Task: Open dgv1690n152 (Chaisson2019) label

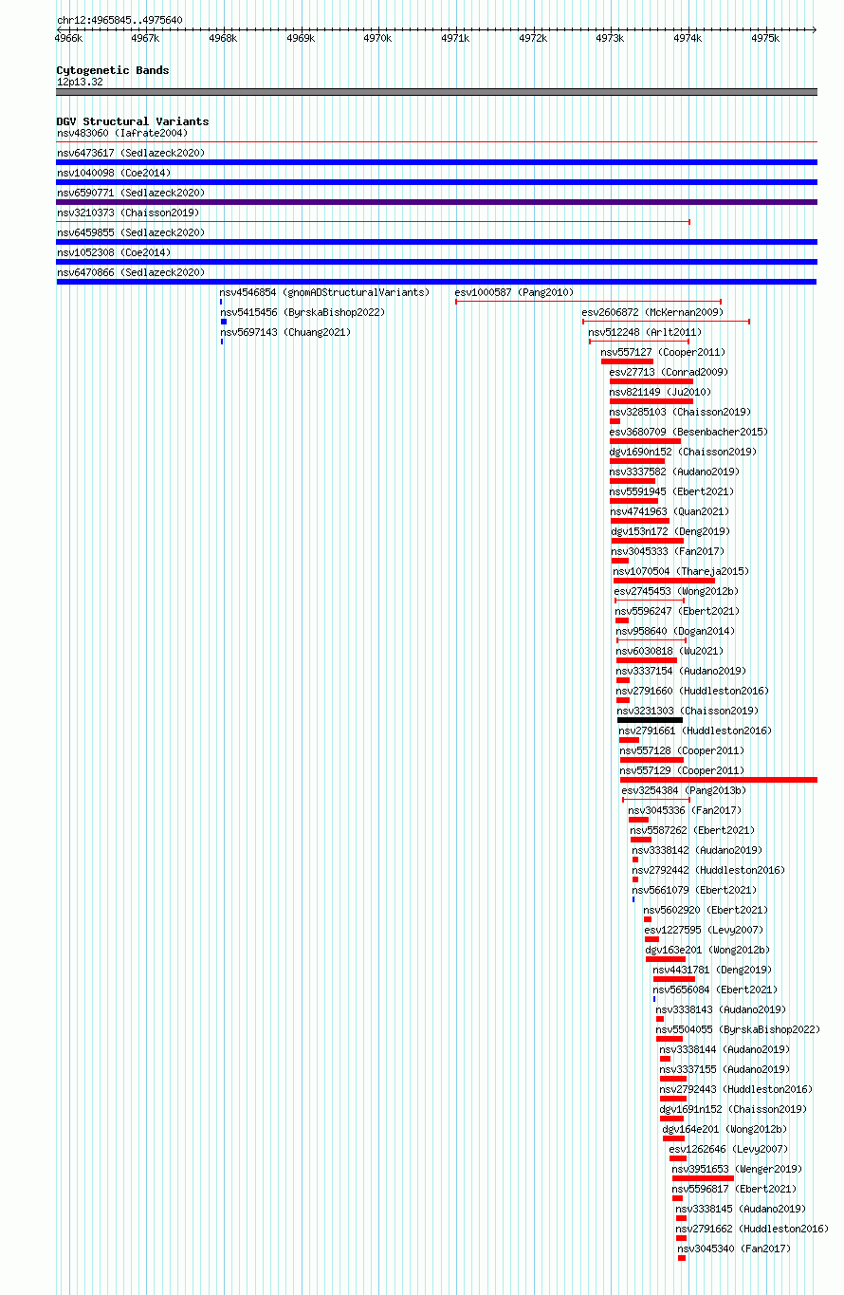Action: point(683,452)
